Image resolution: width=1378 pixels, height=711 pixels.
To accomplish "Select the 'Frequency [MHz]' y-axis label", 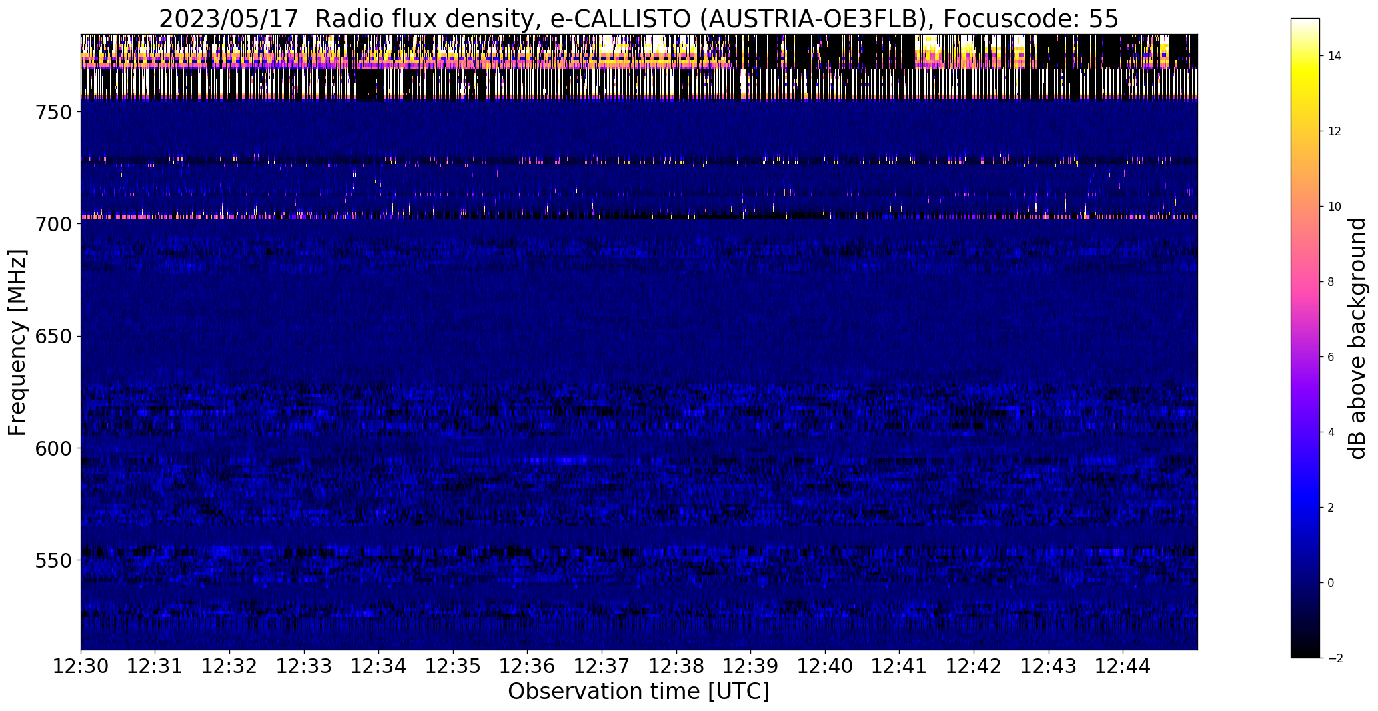I will click(x=17, y=343).
